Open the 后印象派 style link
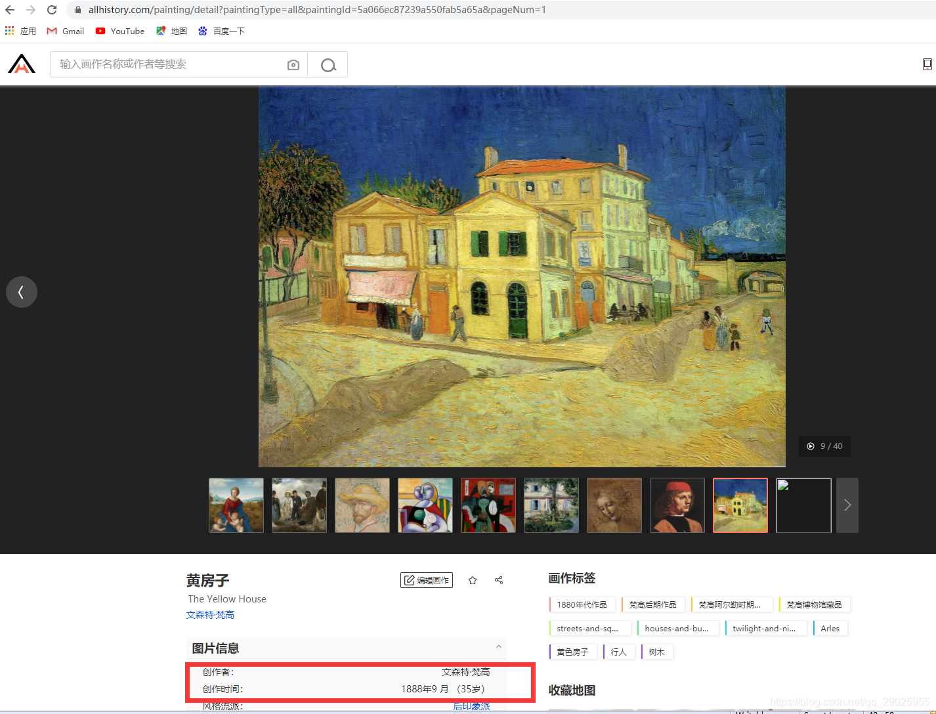The width and height of the screenshot is (936, 714). pos(471,706)
